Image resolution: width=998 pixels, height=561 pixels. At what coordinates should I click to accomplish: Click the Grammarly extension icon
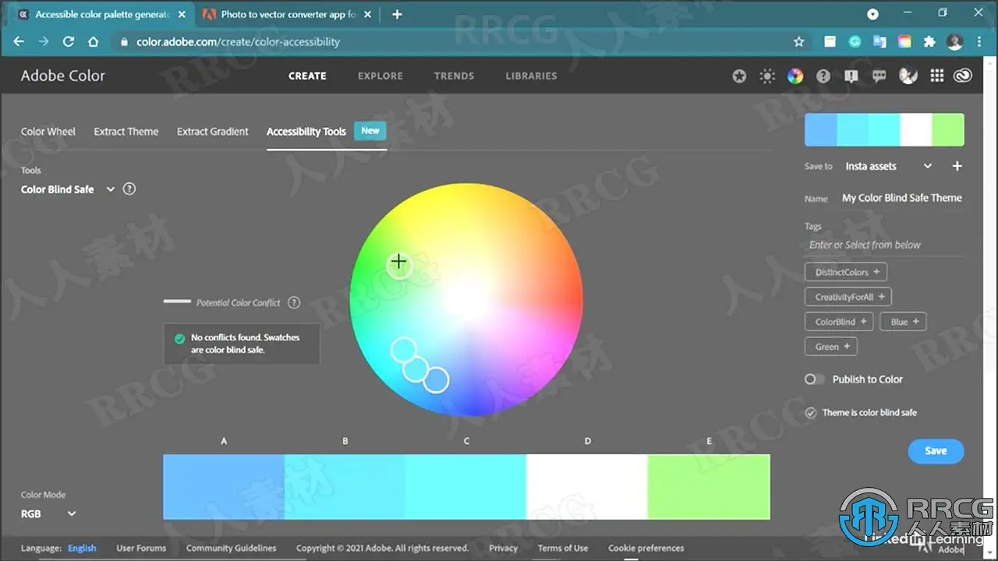(x=855, y=42)
